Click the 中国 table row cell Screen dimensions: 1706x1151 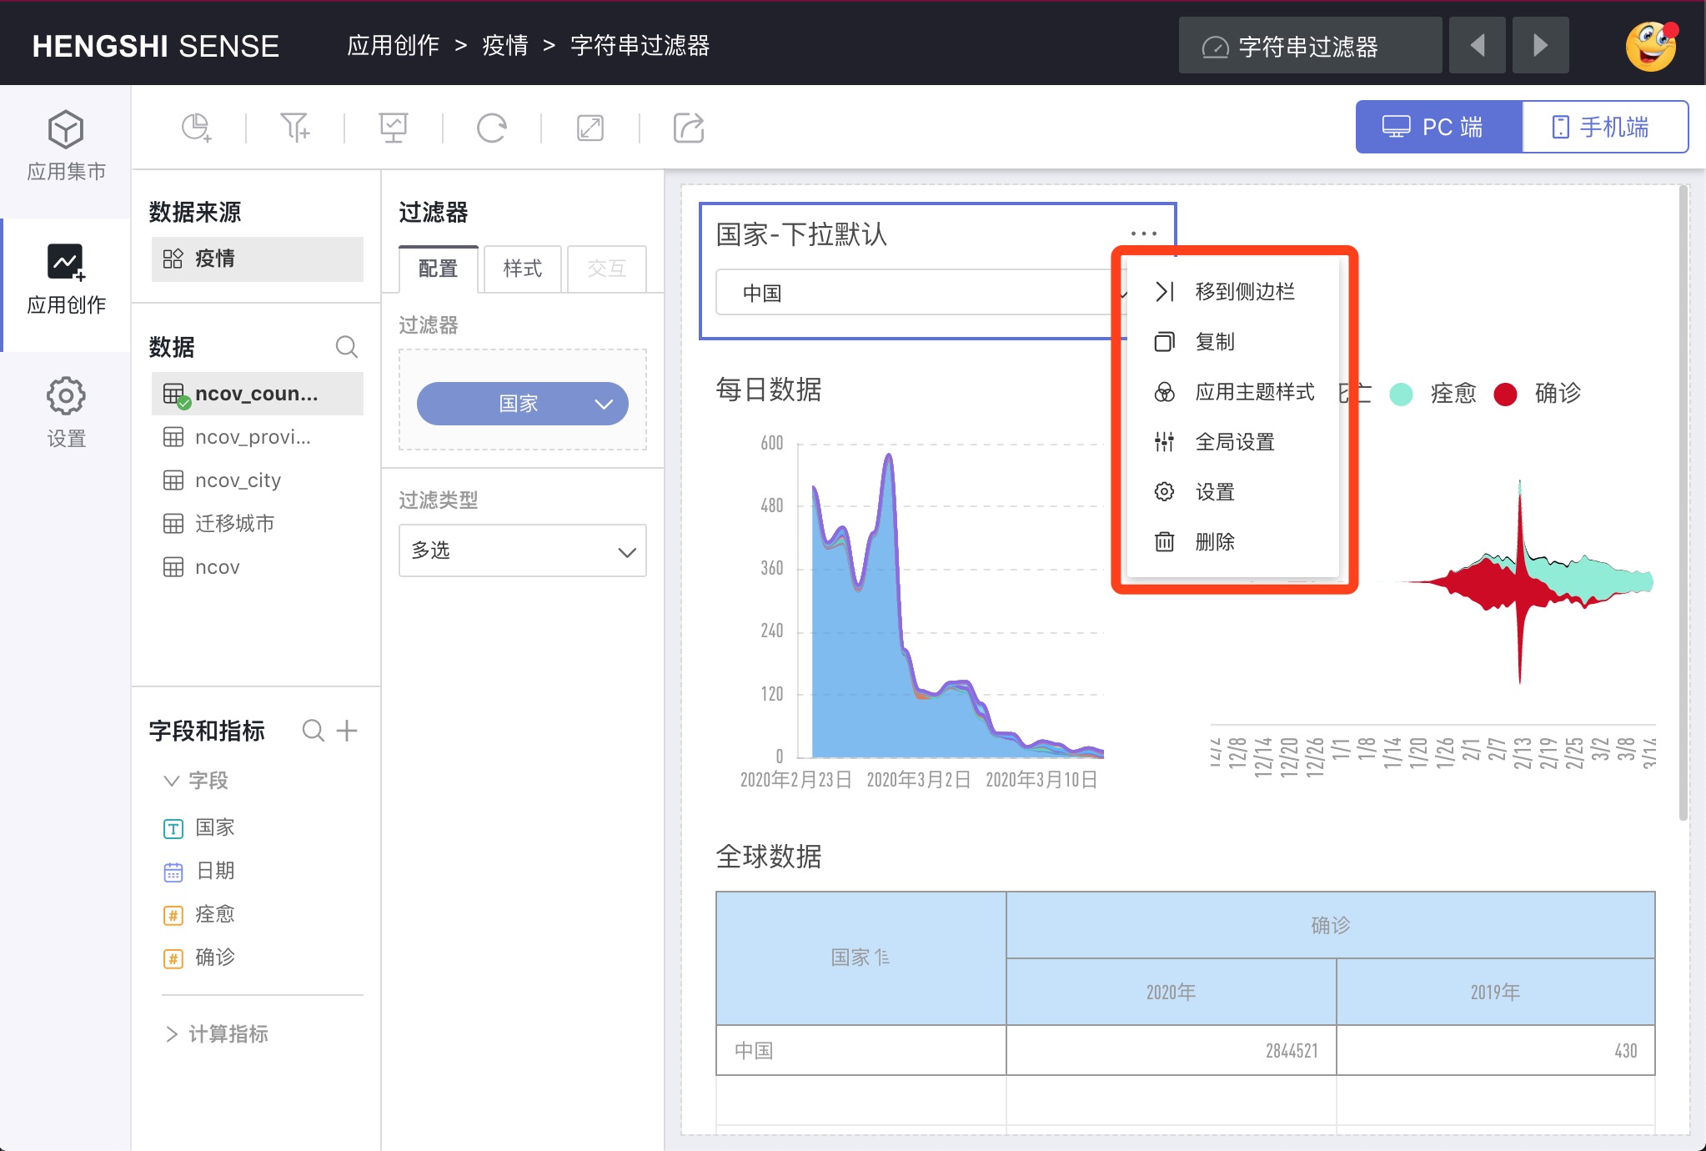click(x=861, y=1050)
